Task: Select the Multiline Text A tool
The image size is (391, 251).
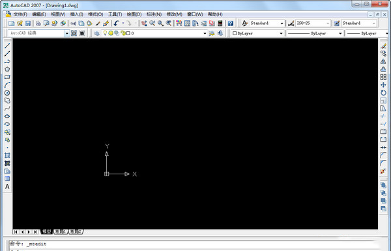Action: pyautogui.click(x=7, y=187)
